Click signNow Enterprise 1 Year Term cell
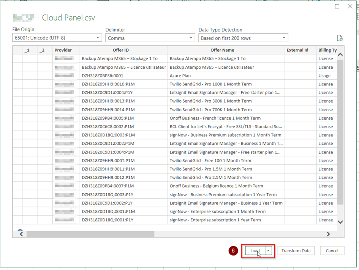 226,220
